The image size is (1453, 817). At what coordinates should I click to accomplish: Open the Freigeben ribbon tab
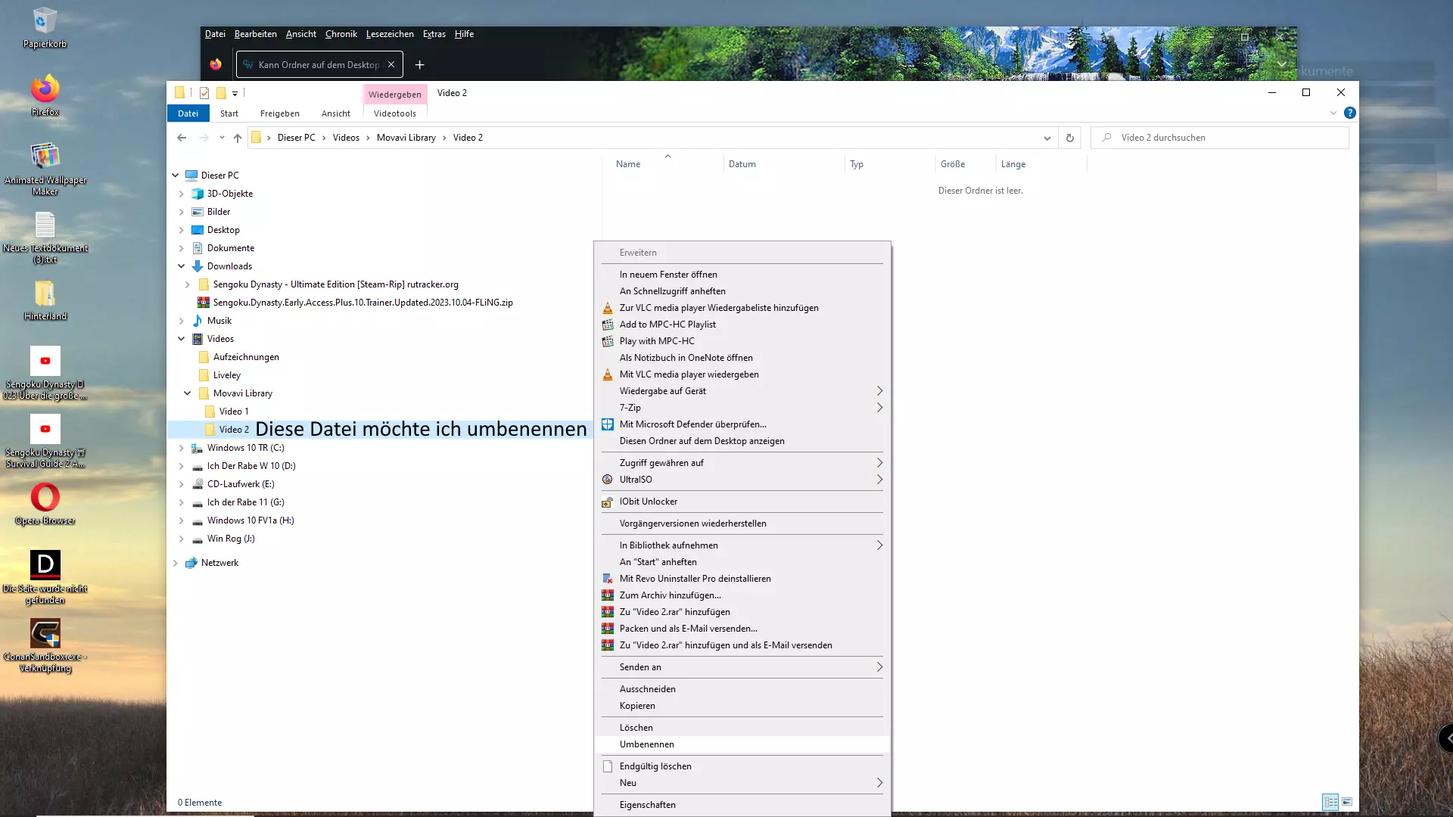pos(280,113)
